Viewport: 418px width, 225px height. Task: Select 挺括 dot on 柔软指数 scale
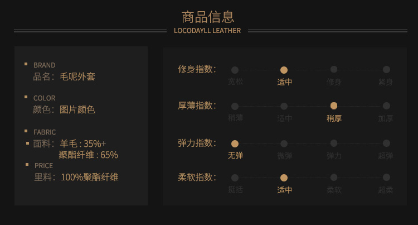click(235, 178)
